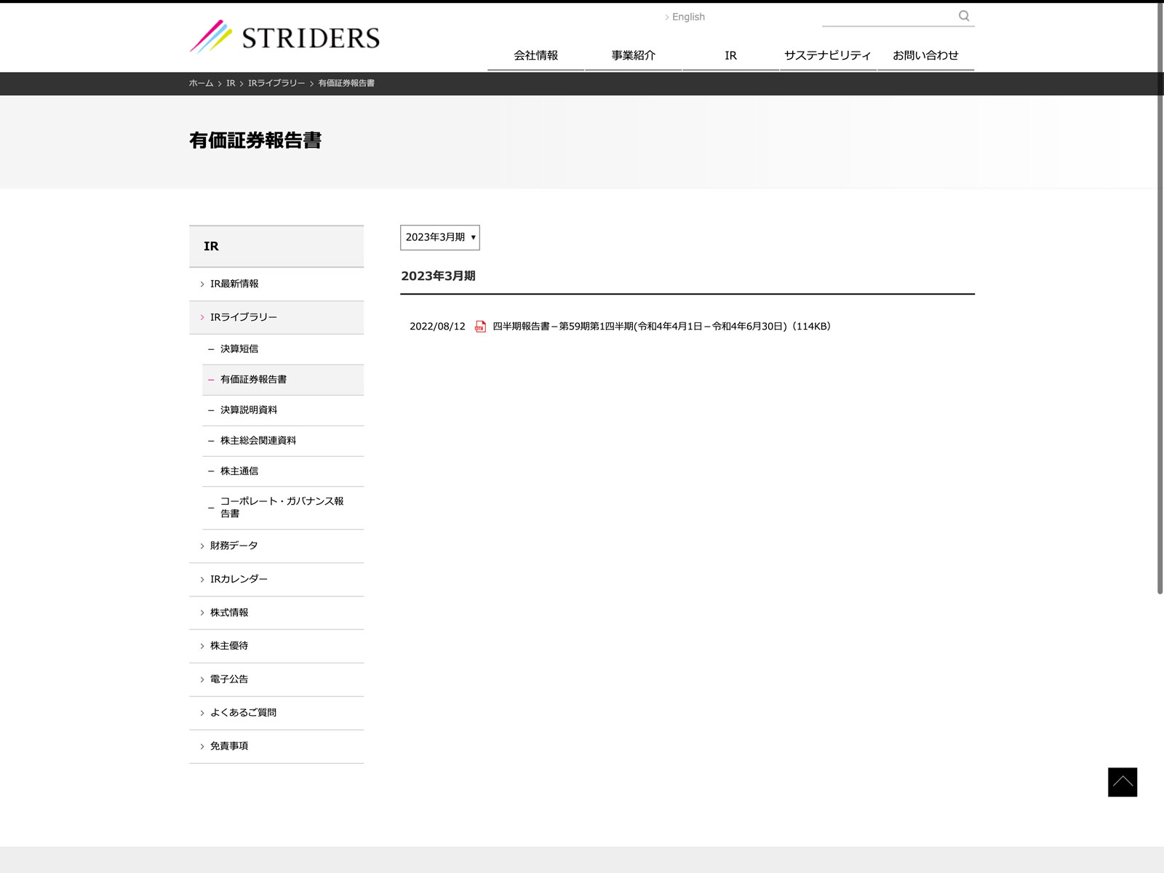The height and width of the screenshot is (873, 1164).
Task: Click the STRIDERS logo
Action: click(x=284, y=37)
